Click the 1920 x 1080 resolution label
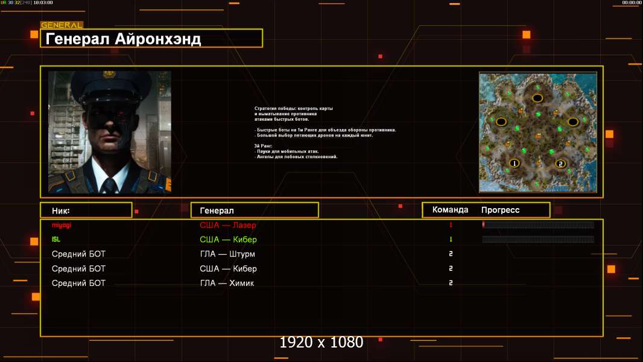This screenshot has width=643, height=362. [321, 342]
